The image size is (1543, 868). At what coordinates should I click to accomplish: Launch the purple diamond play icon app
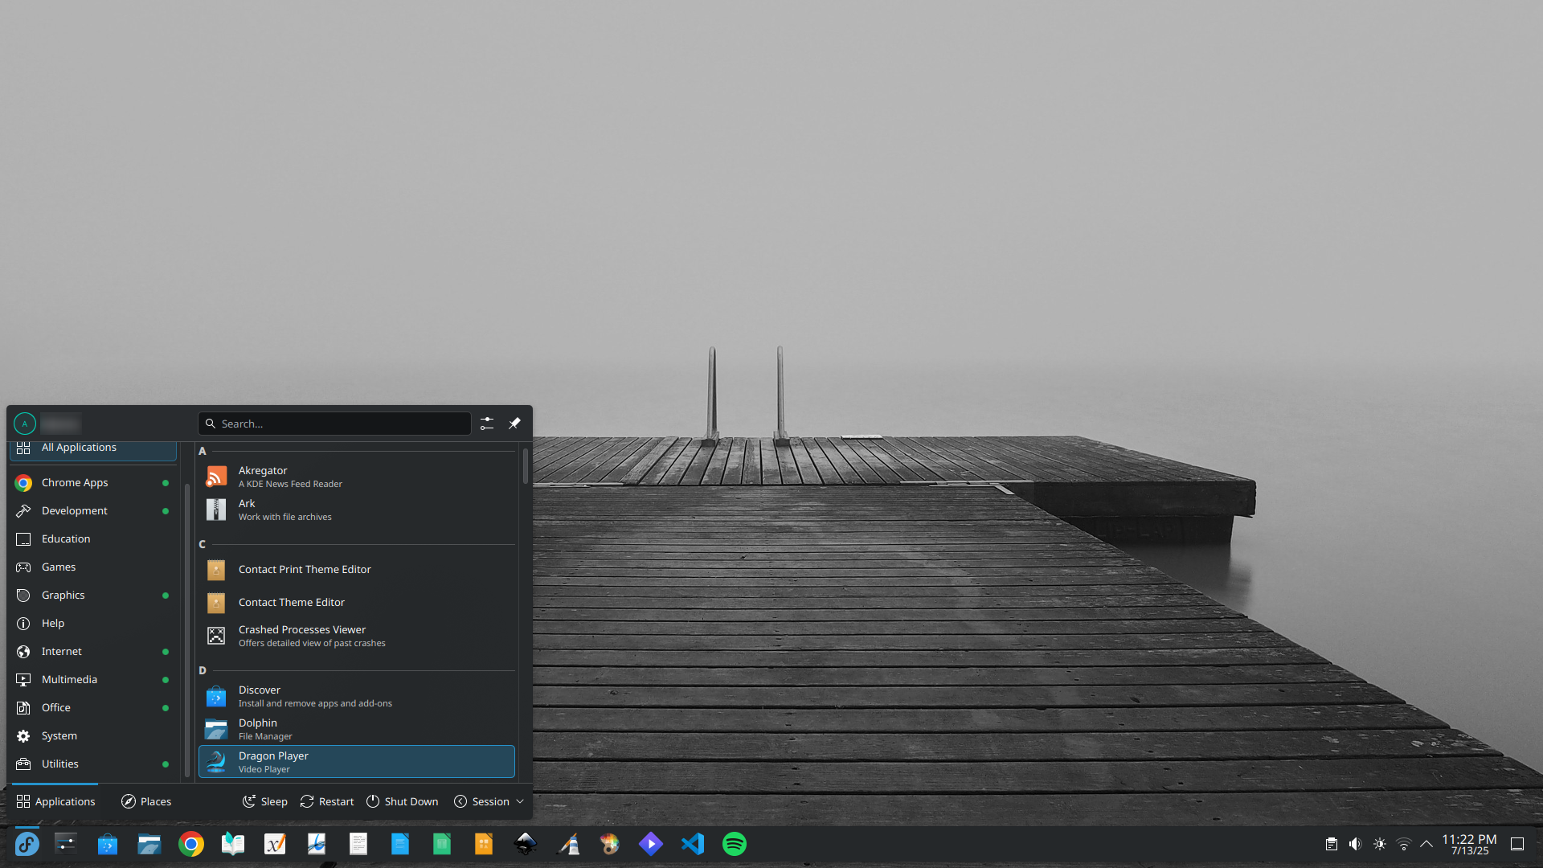[x=651, y=844]
